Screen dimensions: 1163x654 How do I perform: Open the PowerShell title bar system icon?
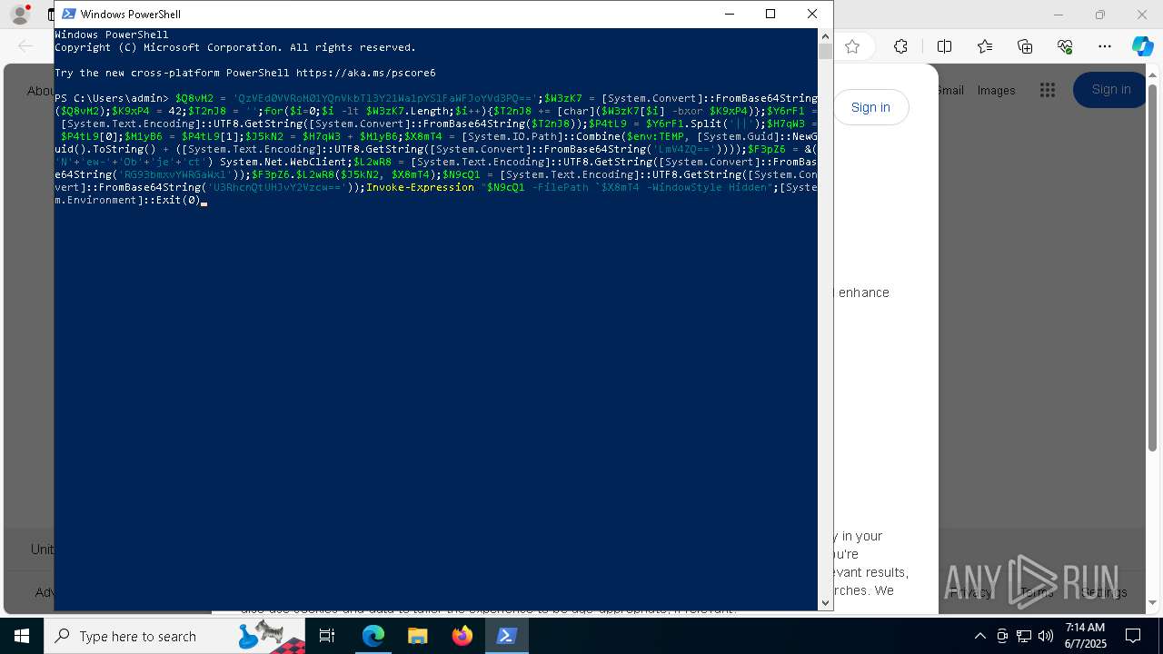point(68,14)
